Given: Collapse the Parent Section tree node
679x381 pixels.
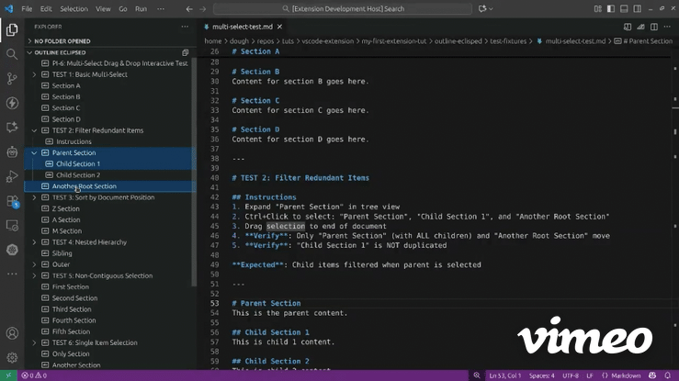Looking at the screenshot, I should point(35,152).
